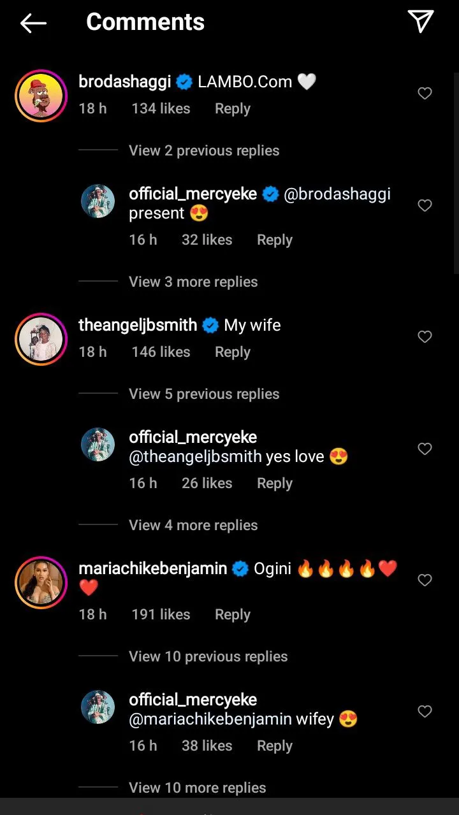Expand View 2 previous replies
This screenshot has height=815, width=459.
coord(204,151)
